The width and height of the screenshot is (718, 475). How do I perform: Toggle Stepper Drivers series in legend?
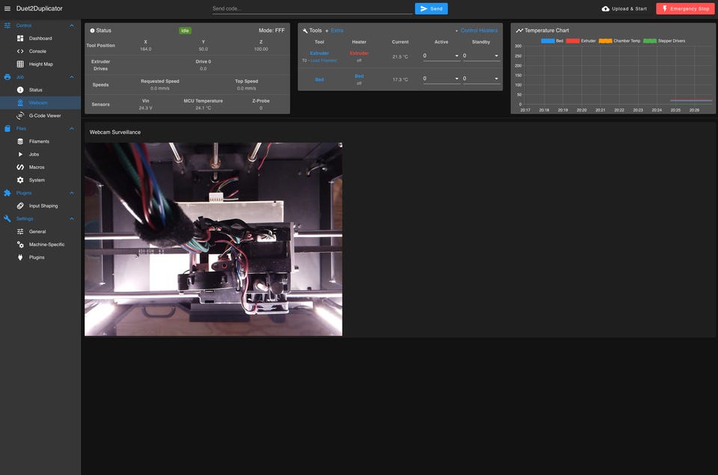(649, 40)
